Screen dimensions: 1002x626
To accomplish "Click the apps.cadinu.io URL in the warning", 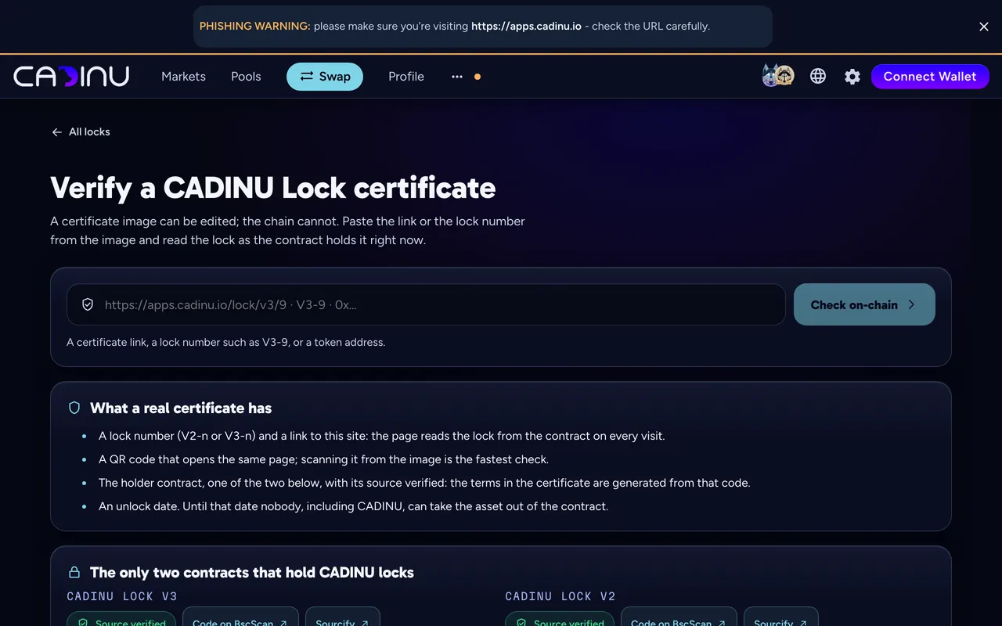I will click(526, 27).
